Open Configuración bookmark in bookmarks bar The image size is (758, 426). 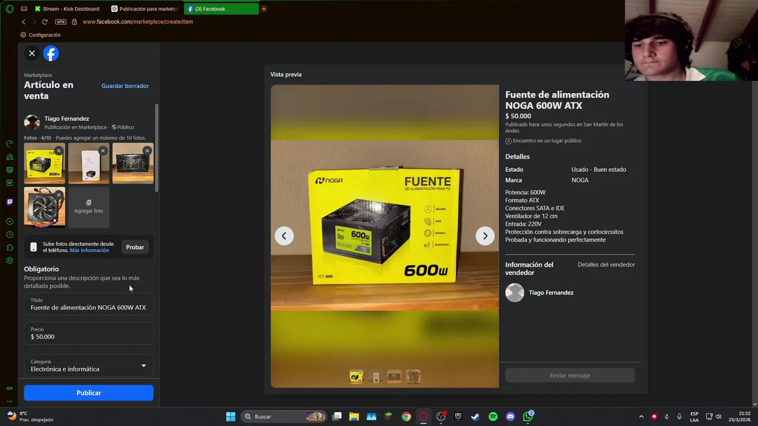[x=40, y=35]
